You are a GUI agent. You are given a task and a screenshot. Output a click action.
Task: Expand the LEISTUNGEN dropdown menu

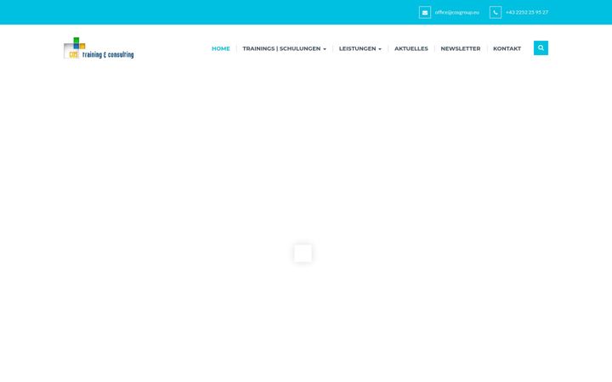360,48
